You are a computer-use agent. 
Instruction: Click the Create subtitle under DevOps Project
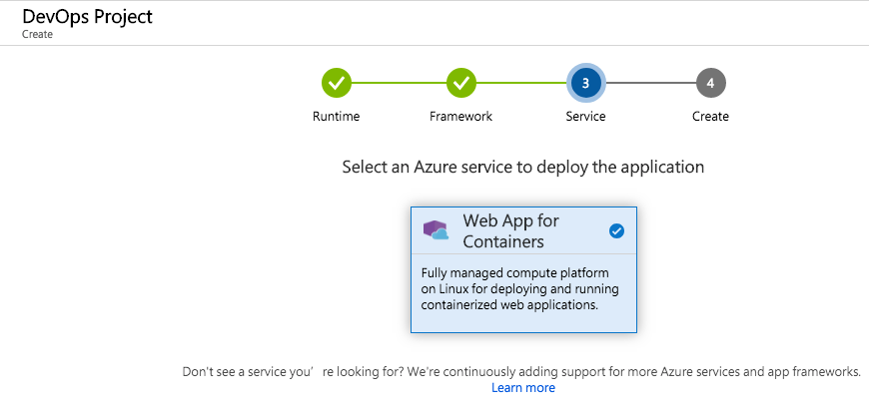click(37, 34)
